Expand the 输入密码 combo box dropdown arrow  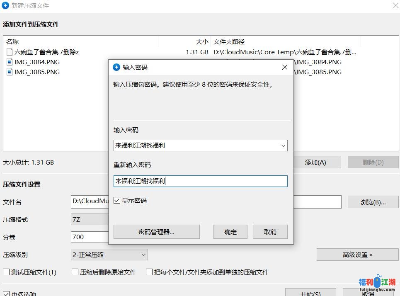point(283,146)
